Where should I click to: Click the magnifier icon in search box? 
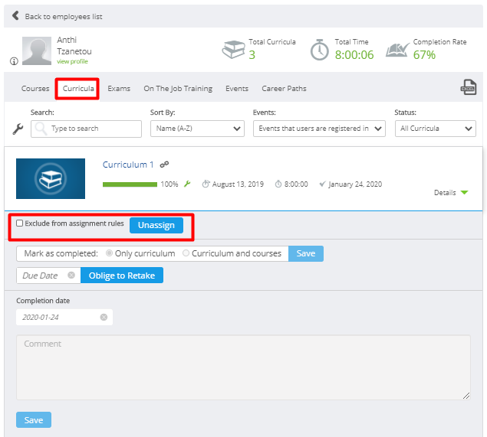pos(41,129)
